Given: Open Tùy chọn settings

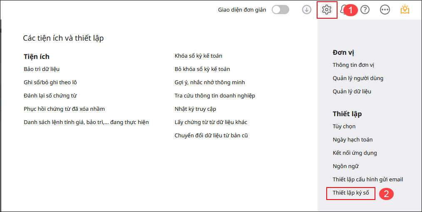Looking at the screenshot, I should pos(344,127).
